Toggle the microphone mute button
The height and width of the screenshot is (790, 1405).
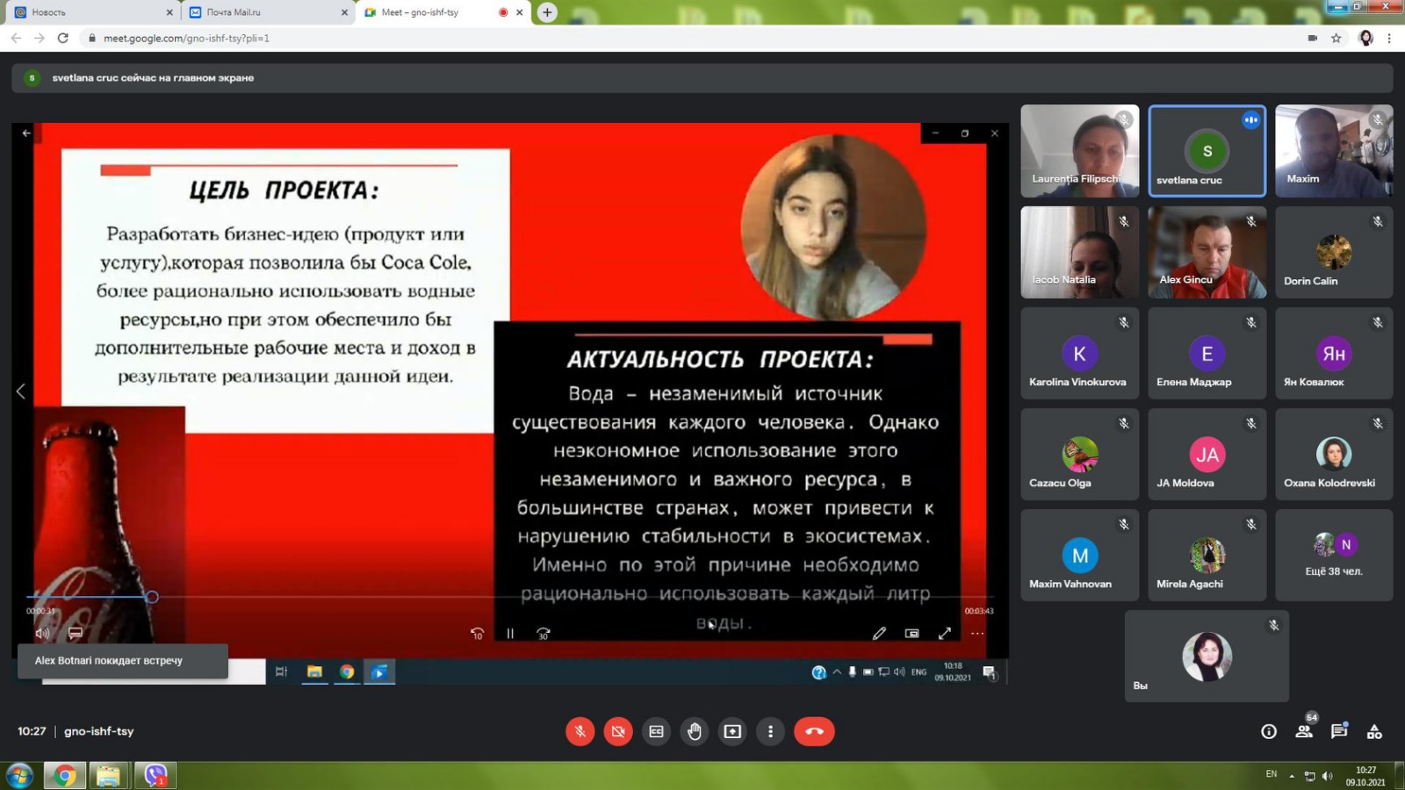click(x=580, y=731)
